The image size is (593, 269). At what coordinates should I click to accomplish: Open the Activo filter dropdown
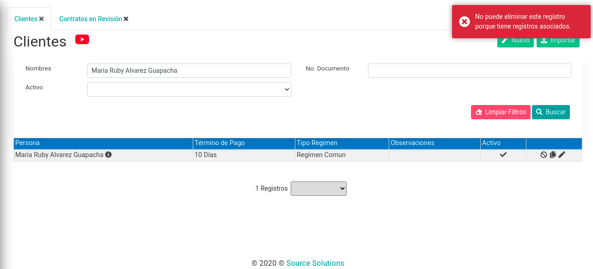click(189, 89)
